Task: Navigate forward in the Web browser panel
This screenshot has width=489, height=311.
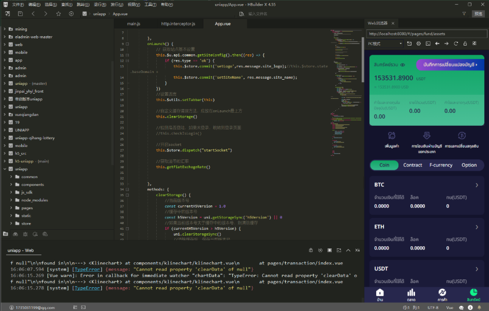Action: click(447, 43)
